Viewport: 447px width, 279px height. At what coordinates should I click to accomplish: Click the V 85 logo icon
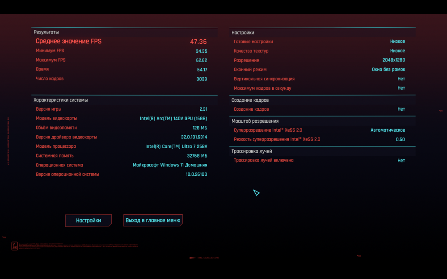[x=15, y=246]
